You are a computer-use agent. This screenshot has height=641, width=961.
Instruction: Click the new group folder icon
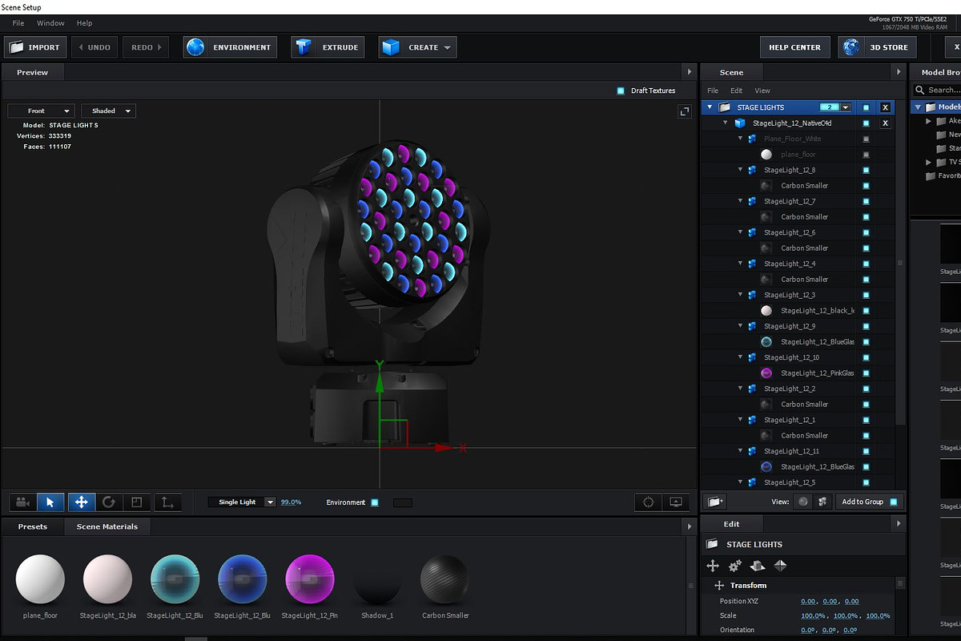coord(715,502)
